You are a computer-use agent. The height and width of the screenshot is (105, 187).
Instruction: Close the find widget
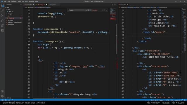106,10
